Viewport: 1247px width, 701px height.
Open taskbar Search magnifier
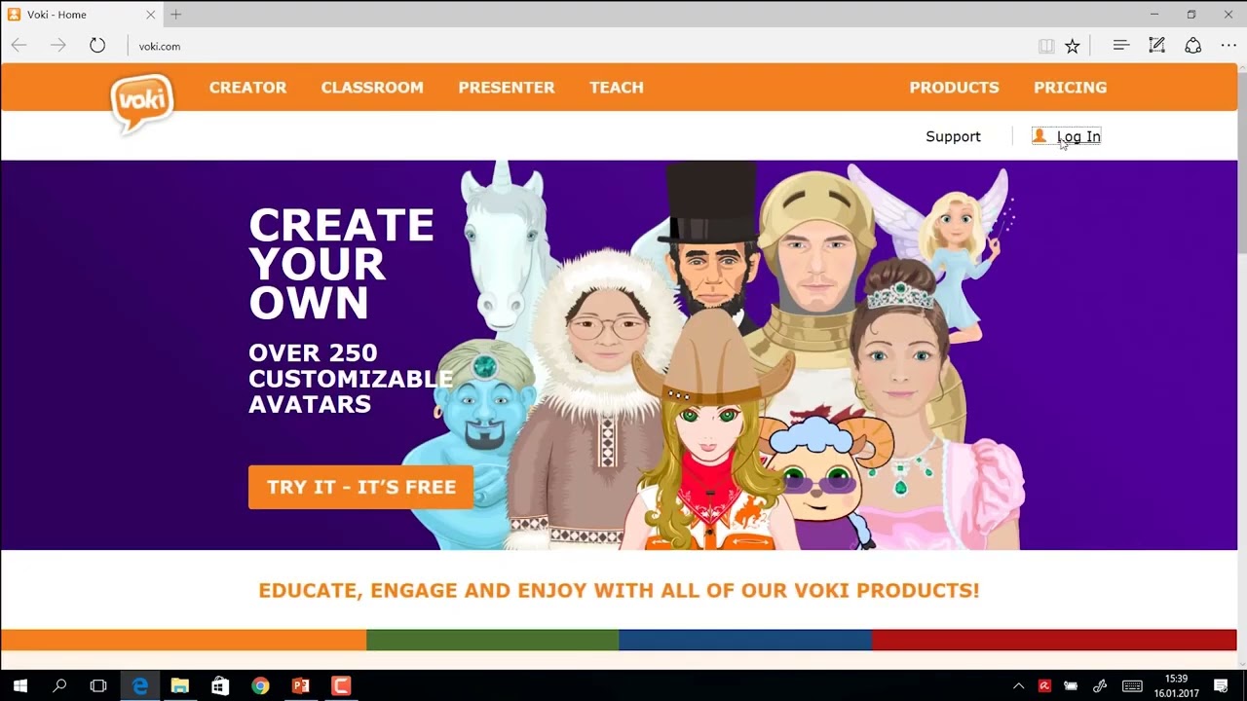coord(59,685)
